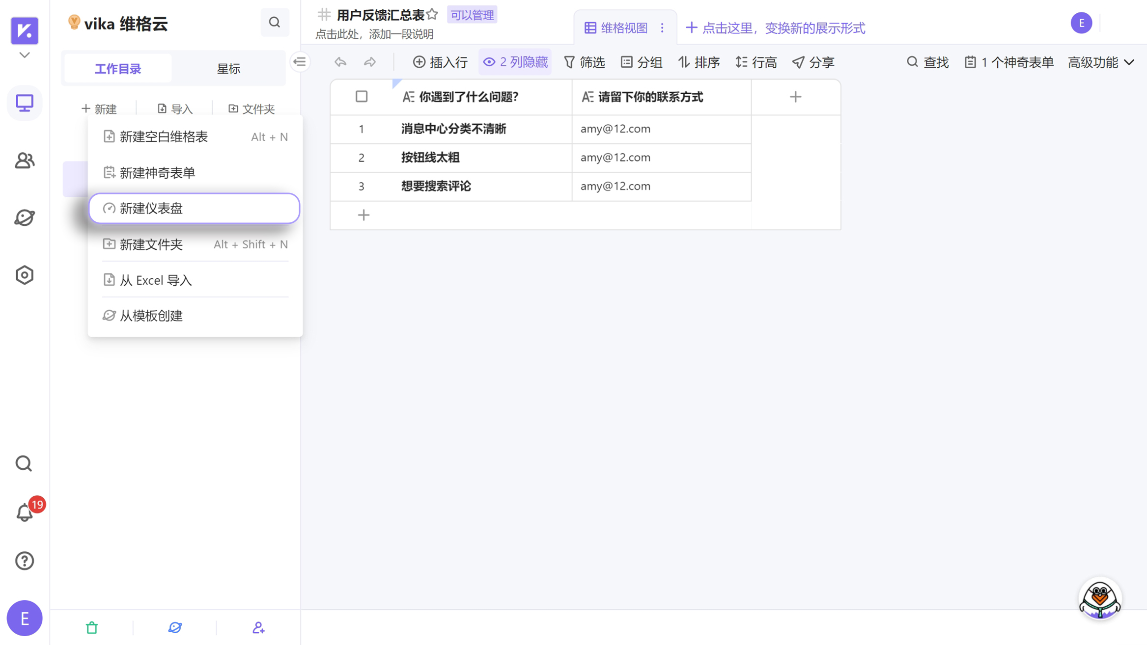Viewport: 1147px width, 645px height.
Task: Star the 用户反馈汇总表 table title
Action: 432,14
